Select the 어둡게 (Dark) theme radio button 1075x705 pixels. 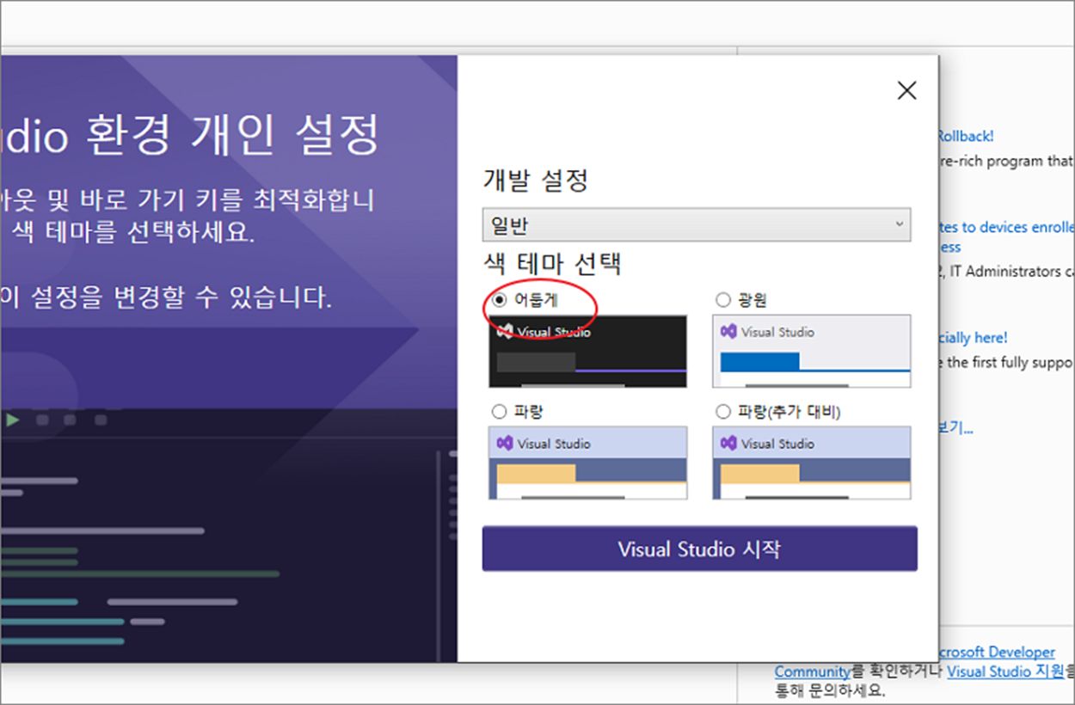tap(500, 300)
